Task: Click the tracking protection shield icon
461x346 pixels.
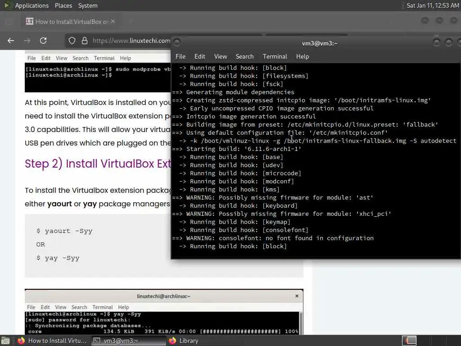Action: point(72,41)
